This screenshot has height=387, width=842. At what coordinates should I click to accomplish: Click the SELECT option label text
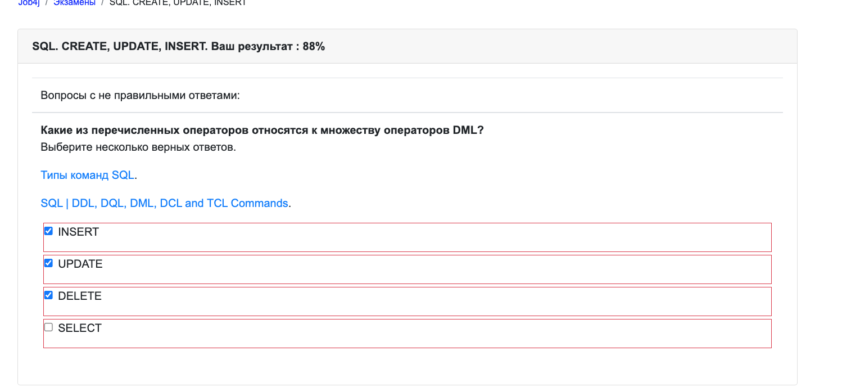tap(79, 327)
